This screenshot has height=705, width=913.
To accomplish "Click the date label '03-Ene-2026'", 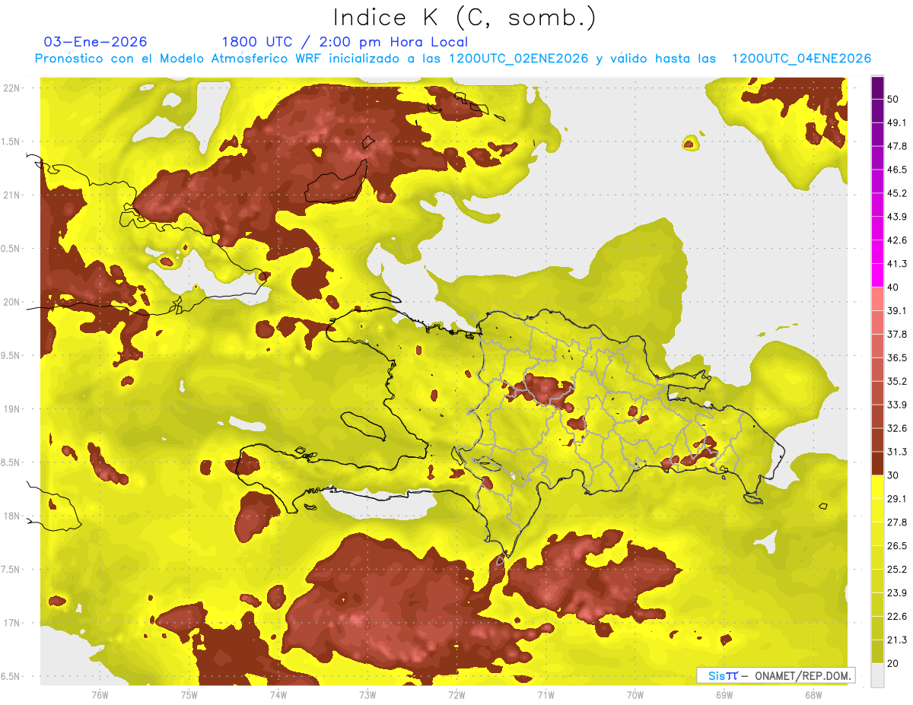I will pyautogui.click(x=96, y=42).
